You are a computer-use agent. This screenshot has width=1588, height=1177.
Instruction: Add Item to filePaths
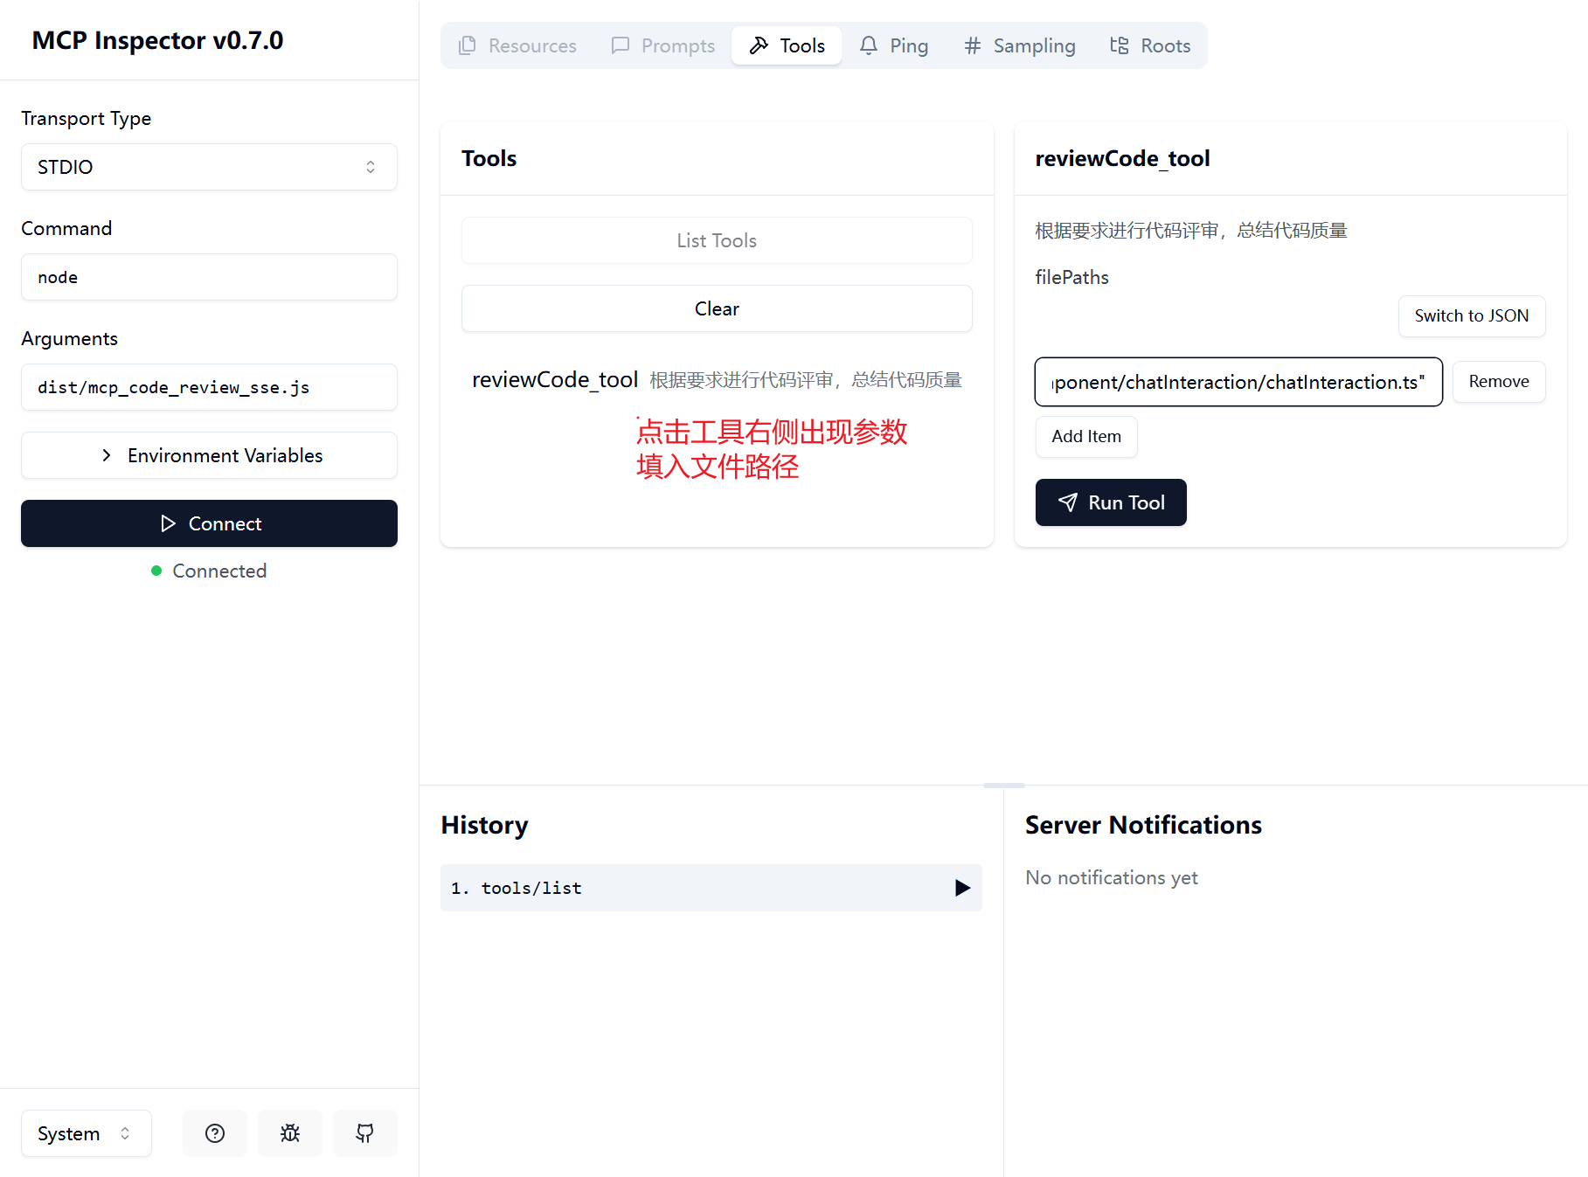(1086, 436)
